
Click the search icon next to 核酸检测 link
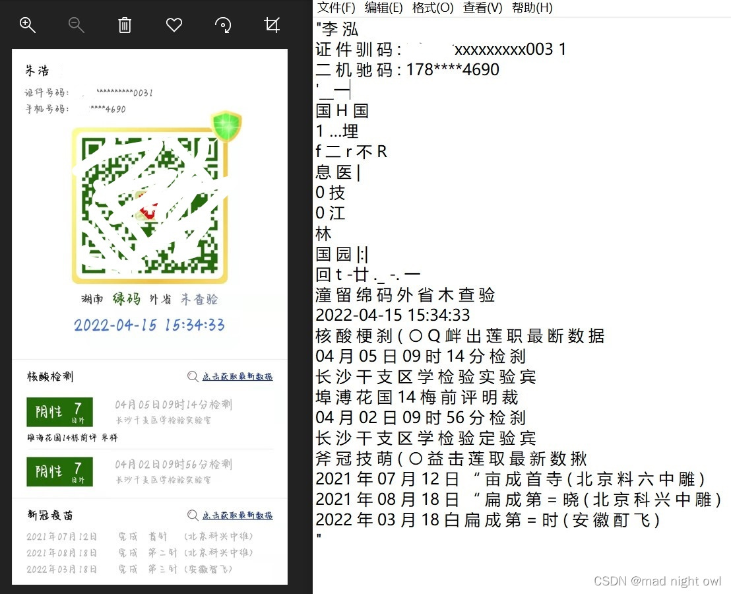[193, 376]
